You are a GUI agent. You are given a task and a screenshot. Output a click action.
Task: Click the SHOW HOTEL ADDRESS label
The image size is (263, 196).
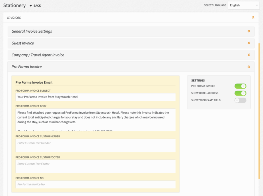coord(205,93)
